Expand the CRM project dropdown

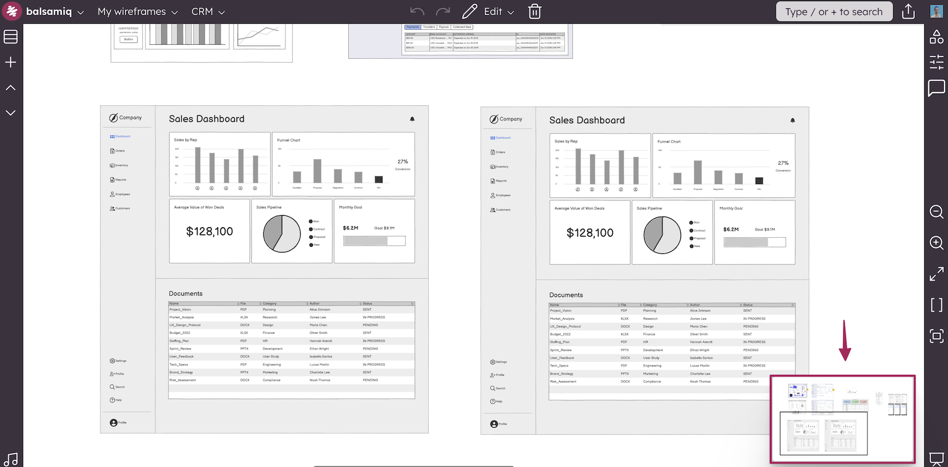[x=208, y=12]
